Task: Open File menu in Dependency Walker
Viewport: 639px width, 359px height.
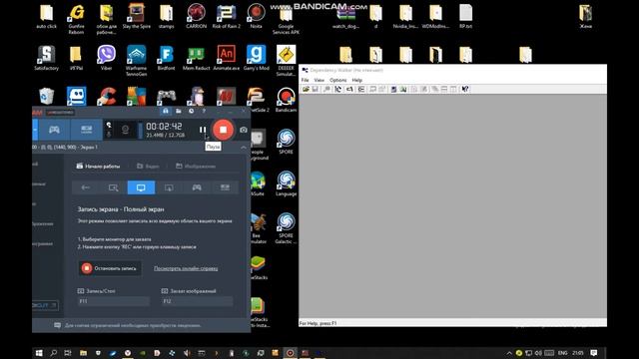Action: pyautogui.click(x=305, y=80)
